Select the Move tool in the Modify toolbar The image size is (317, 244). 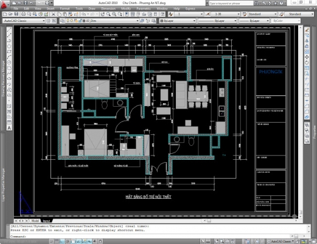(307, 57)
